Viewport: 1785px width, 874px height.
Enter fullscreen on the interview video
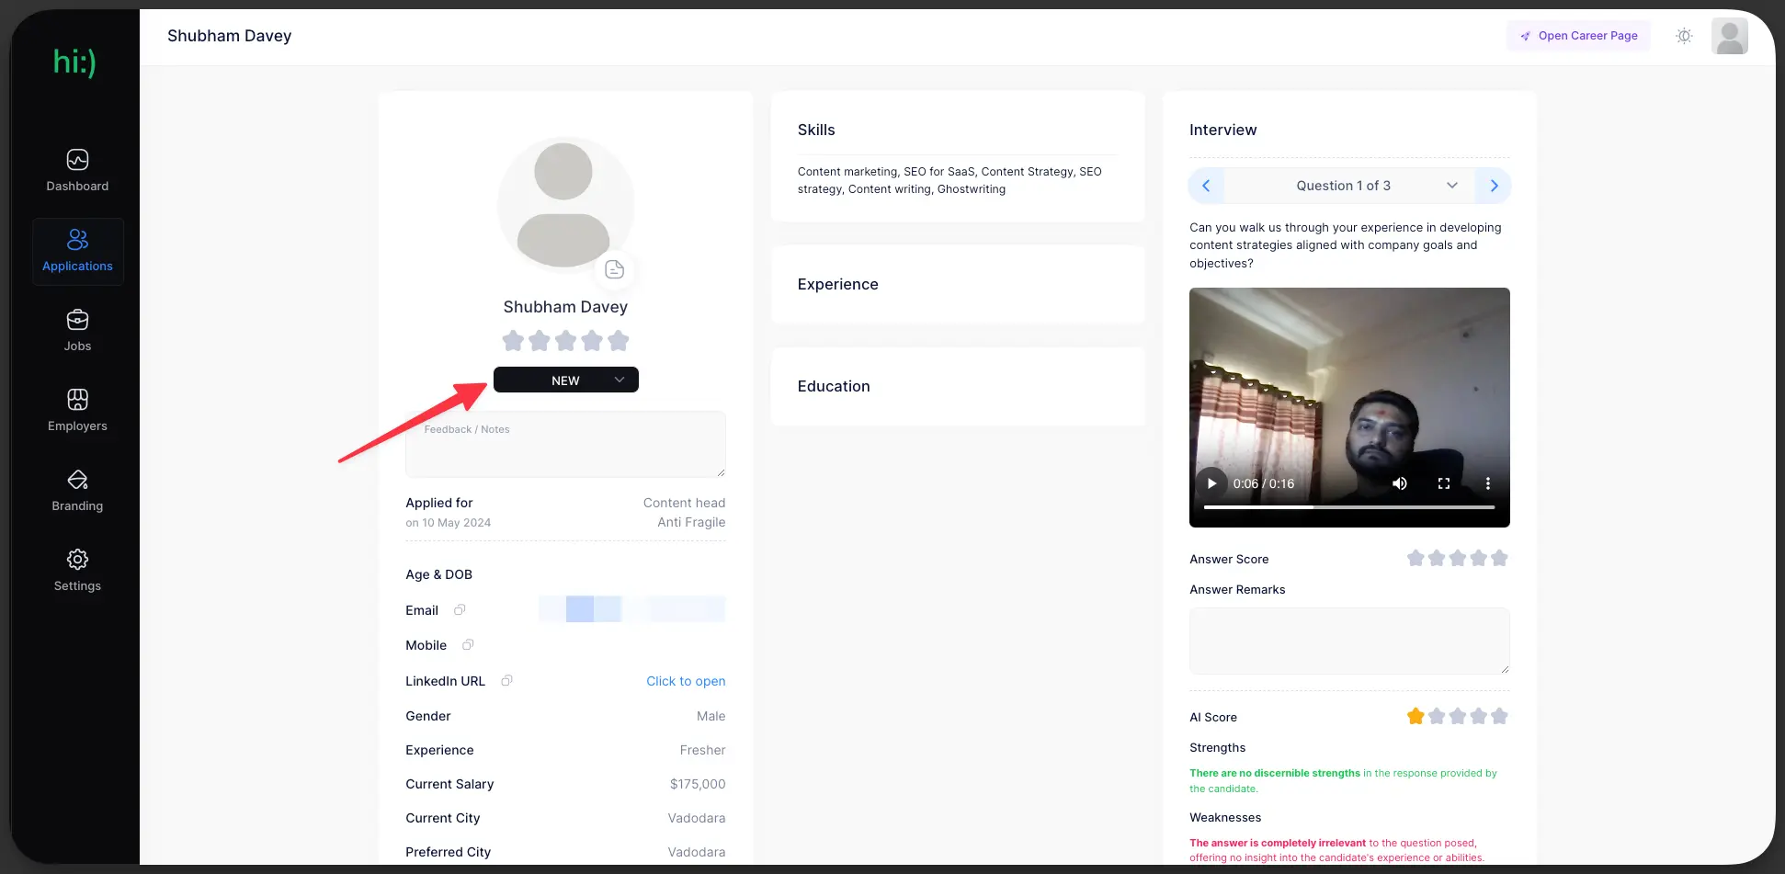(x=1443, y=483)
